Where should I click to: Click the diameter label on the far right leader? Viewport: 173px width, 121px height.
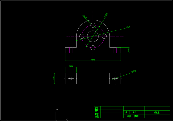pos(128,27)
